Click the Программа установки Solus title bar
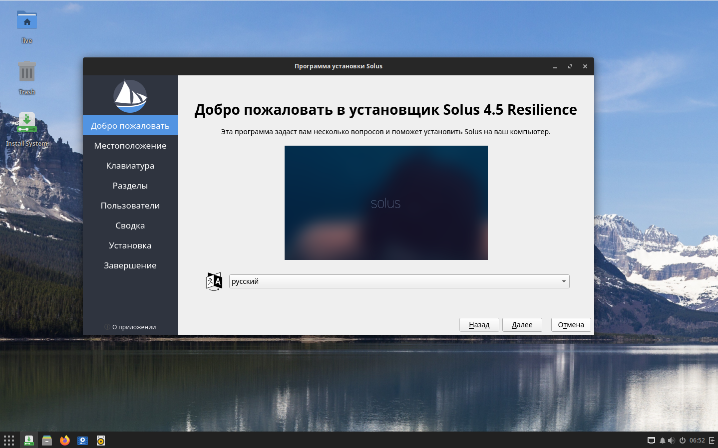718x448 pixels. pyautogui.click(x=339, y=66)
